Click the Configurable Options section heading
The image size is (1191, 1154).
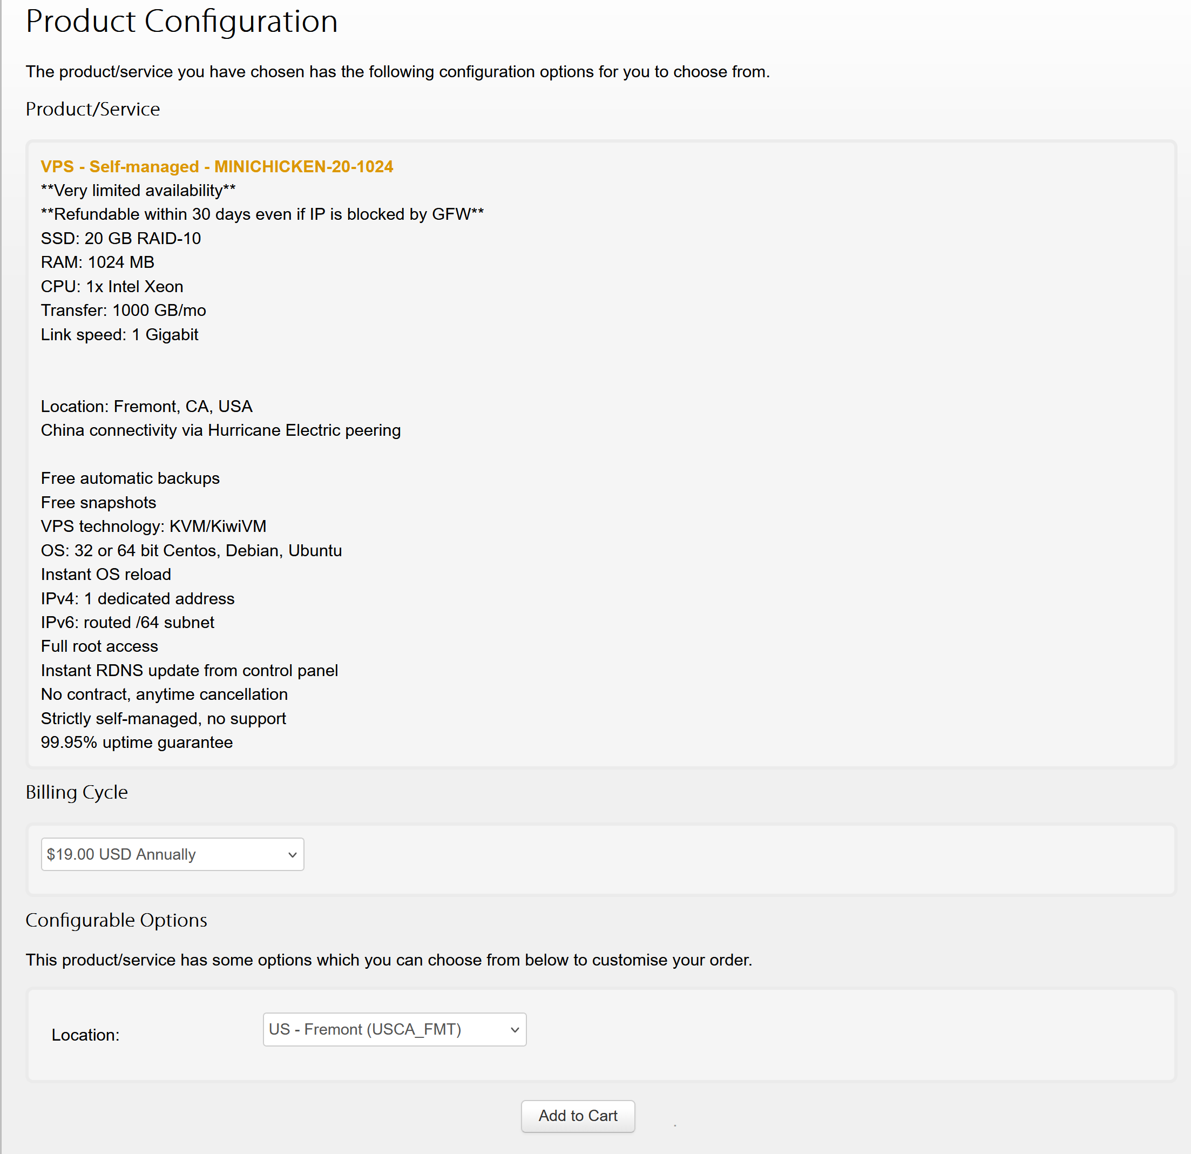click(x=116, y=920)
